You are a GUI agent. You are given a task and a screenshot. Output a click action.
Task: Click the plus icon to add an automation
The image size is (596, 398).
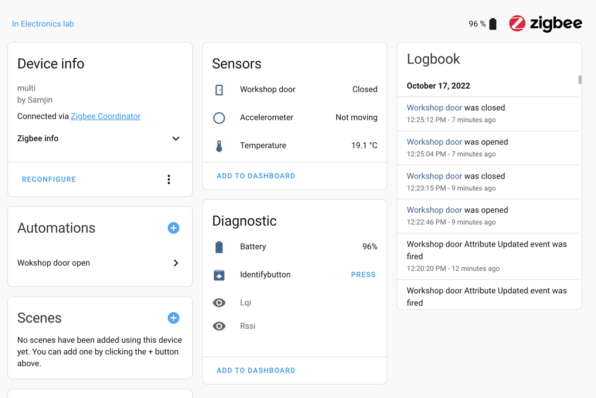[173, 228]
